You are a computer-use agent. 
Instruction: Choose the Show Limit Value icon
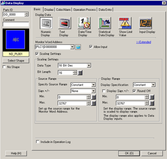(x=125, y=23)
